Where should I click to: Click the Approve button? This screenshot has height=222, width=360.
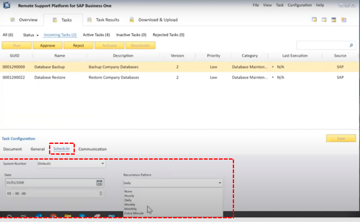click(47, 45)
